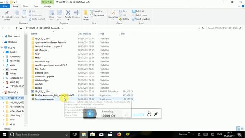Click the Up one level arrow

tap(16, 28)
